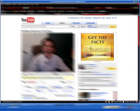This screenshot has height=111, width=140.
Task: Click the globe icon next to Site link
Action: tap(116, 18)
